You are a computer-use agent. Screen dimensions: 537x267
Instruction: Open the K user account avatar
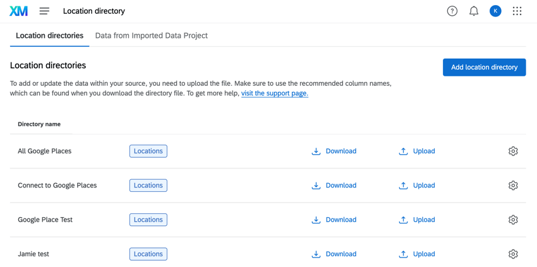[x=495, y=11]
